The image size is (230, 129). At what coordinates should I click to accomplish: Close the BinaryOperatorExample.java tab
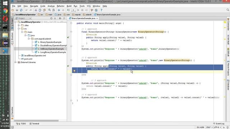pos(97,18)
